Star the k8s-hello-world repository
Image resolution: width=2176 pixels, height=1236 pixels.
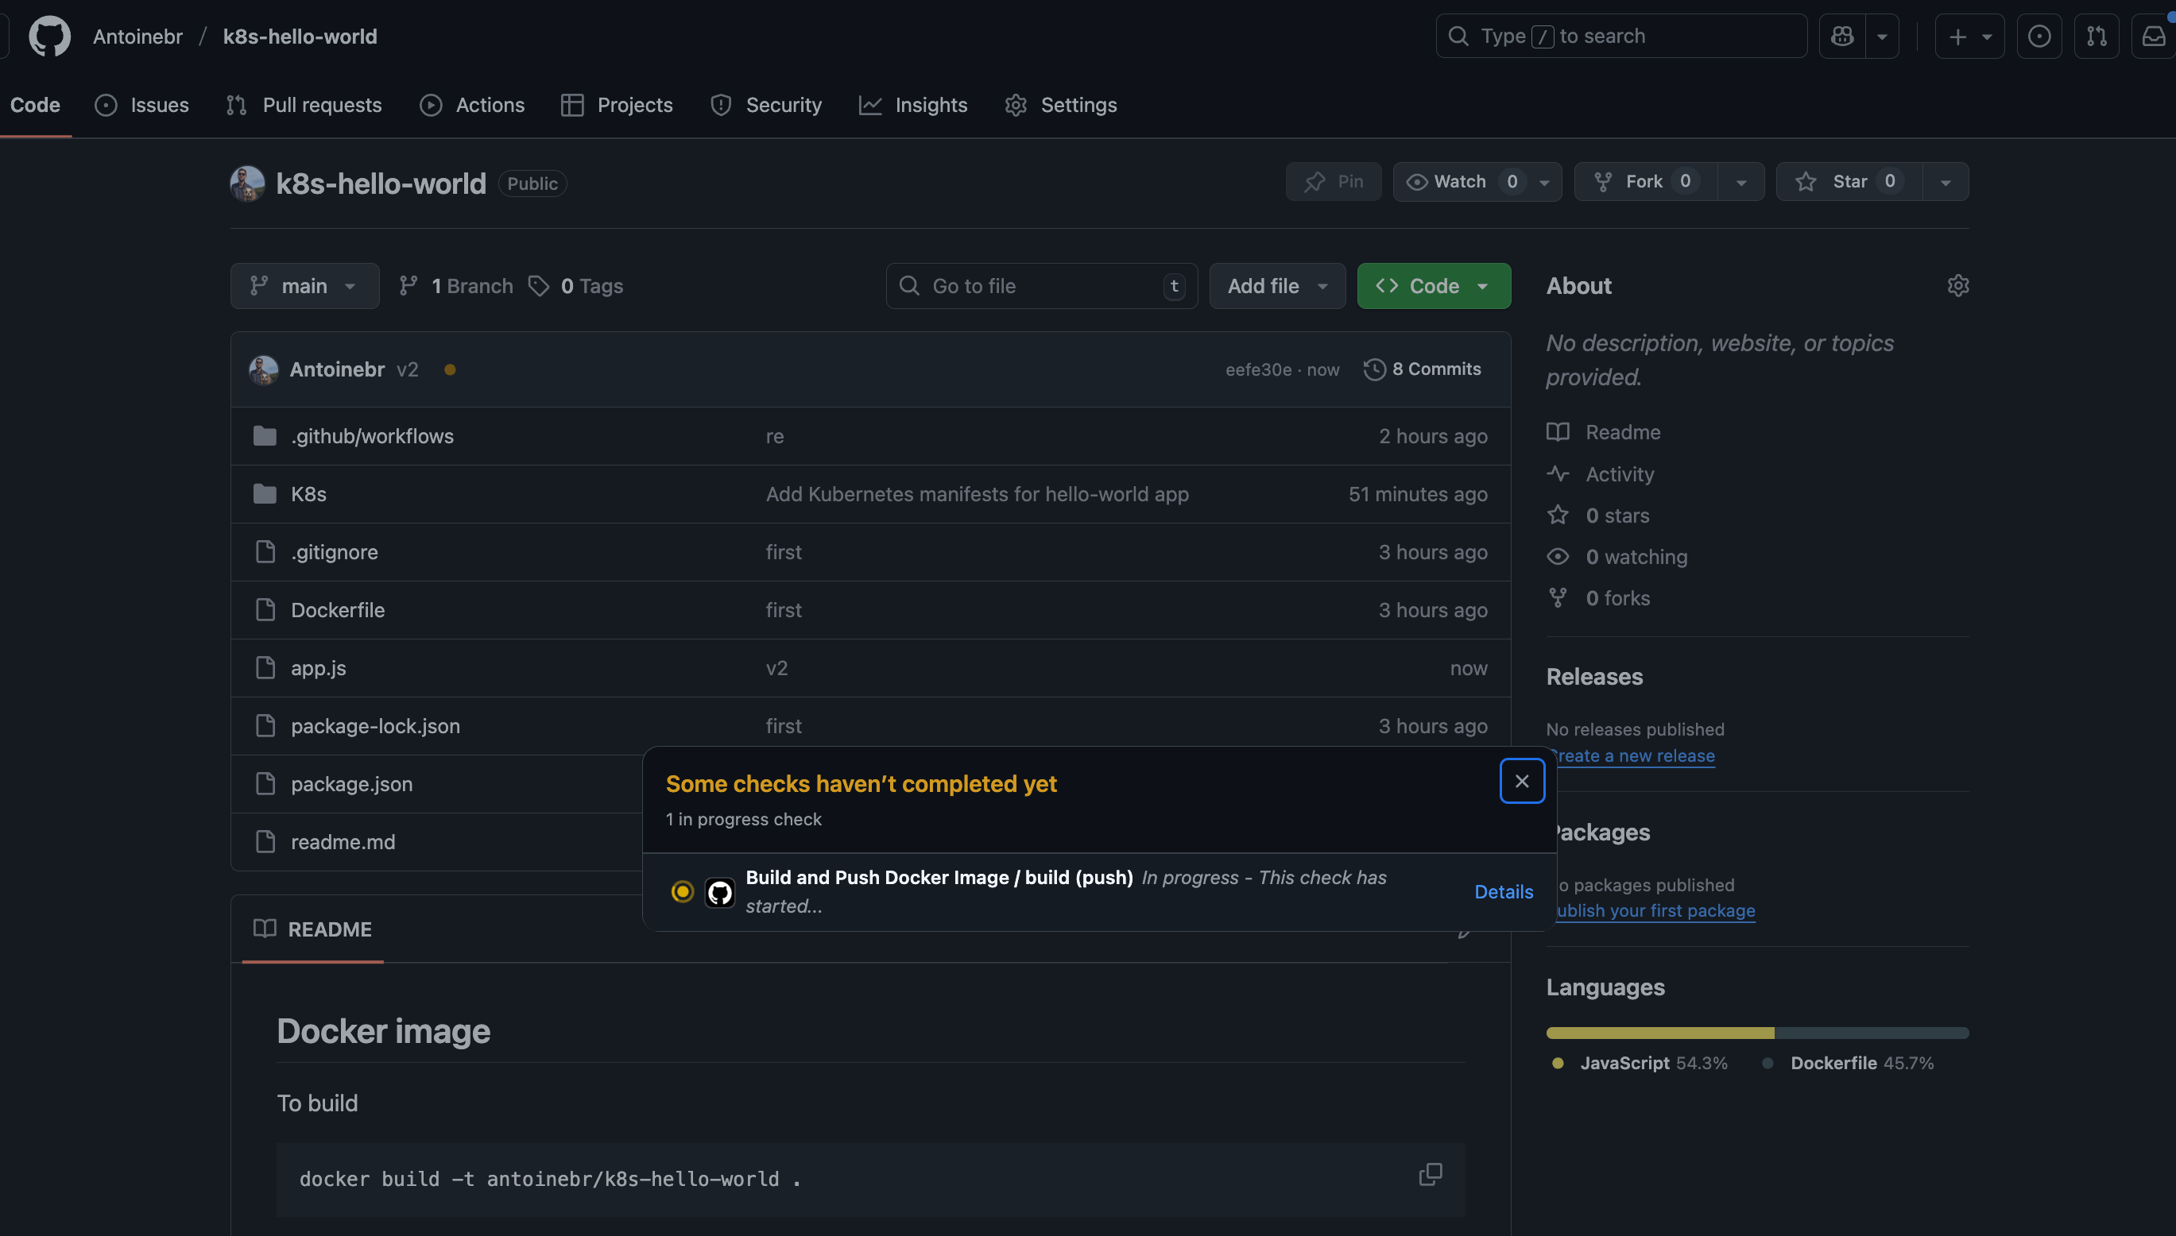(x=1849, y=182)
